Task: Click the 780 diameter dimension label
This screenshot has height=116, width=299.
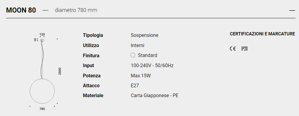Action: (42, 109)
